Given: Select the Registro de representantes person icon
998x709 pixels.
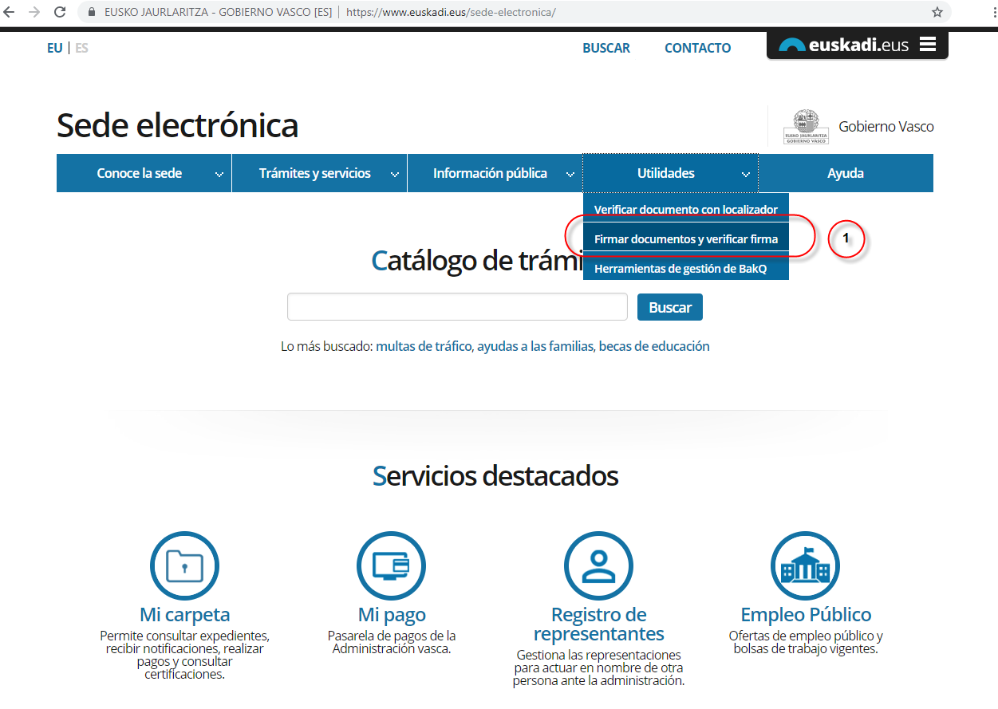Looking at the screenshot, I should coord(598,565).
